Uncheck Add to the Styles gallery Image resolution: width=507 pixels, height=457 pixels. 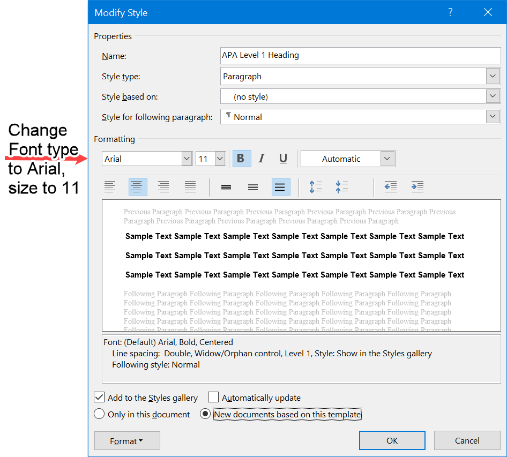[99, 397]
